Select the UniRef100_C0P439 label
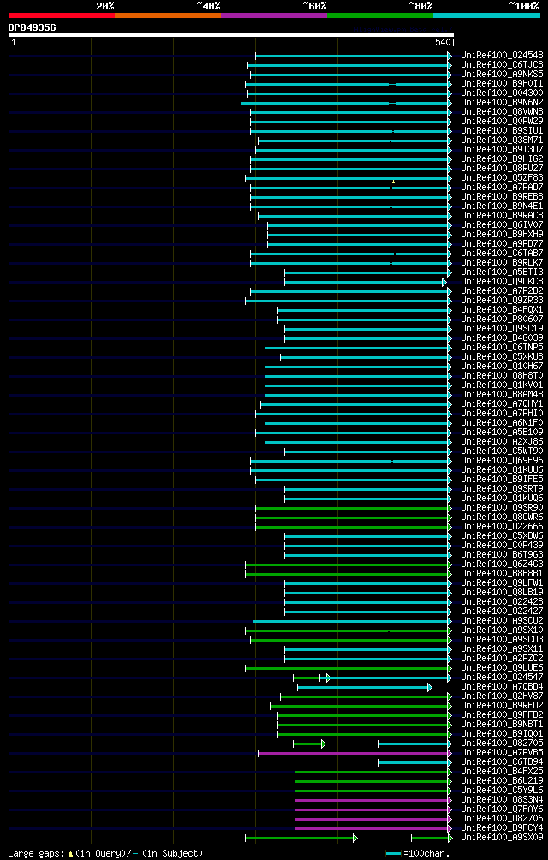Viewport: 548px width, 860px height. coord(502,545)
